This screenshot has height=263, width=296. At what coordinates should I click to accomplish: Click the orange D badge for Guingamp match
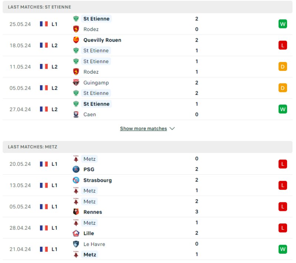[x=283, y=88]
